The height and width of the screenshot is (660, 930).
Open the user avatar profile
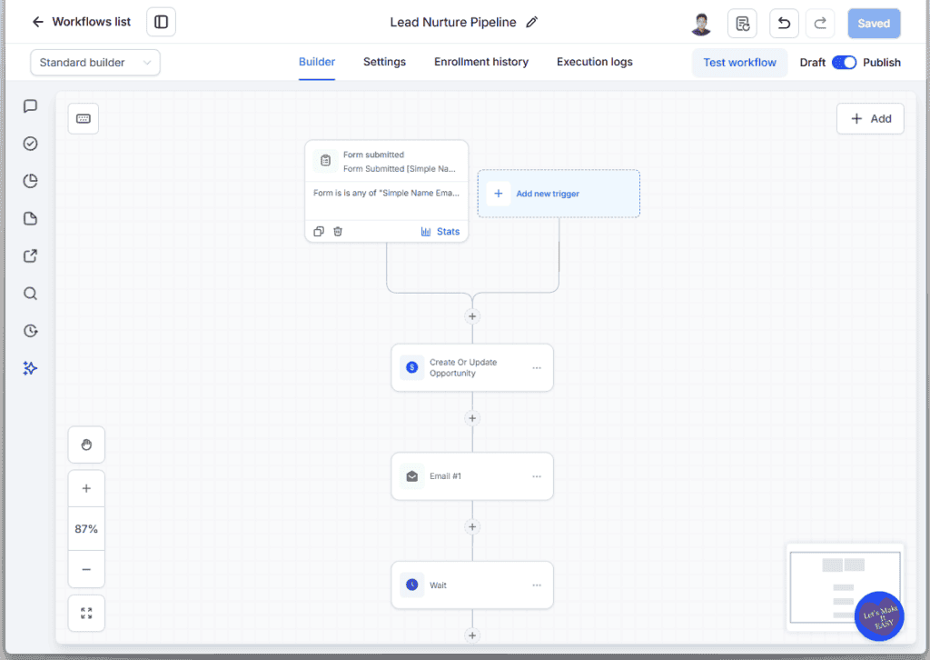(701, 24)
